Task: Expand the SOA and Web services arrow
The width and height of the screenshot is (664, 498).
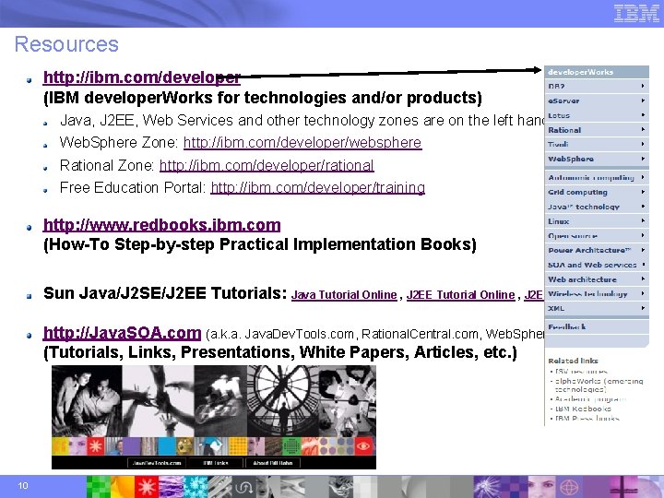Action: tap(643, 265)
